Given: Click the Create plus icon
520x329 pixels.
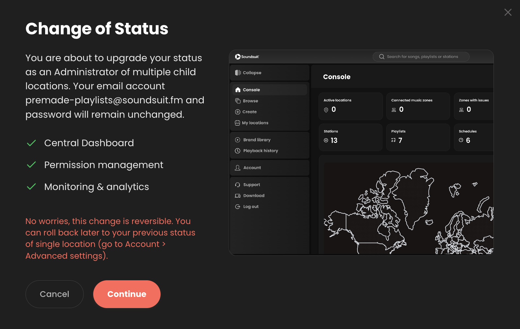Looking at the screenshot, I should click(238, 112).
